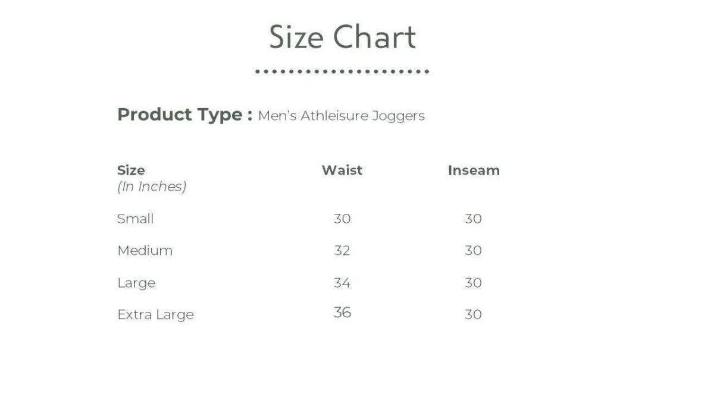The height and width of the screenshot is (401, 714).
Task: Click the Size Chart title
Action: [x=342, y=37]
